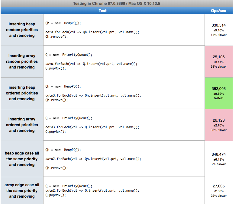The width and height of the screenshot is (242, 204).
Task: Select the 27,035 result cell
Action: (x=218, y=191)
